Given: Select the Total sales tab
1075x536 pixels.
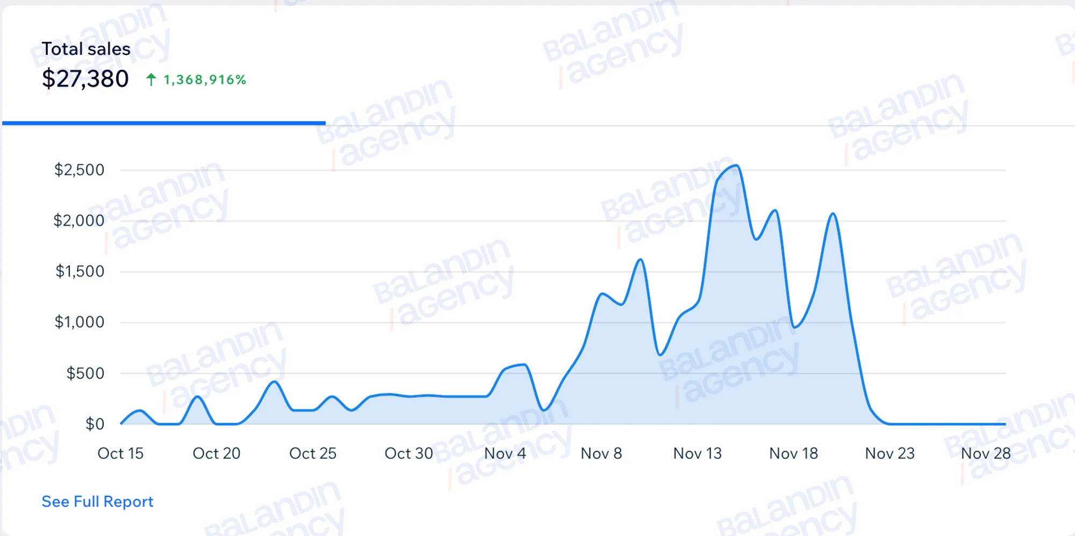Looking at the screenshot, I should point(163,66).
